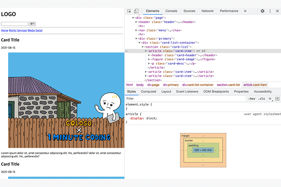Select the Styles tab
The image size is (281, 187).
(132, 92)
